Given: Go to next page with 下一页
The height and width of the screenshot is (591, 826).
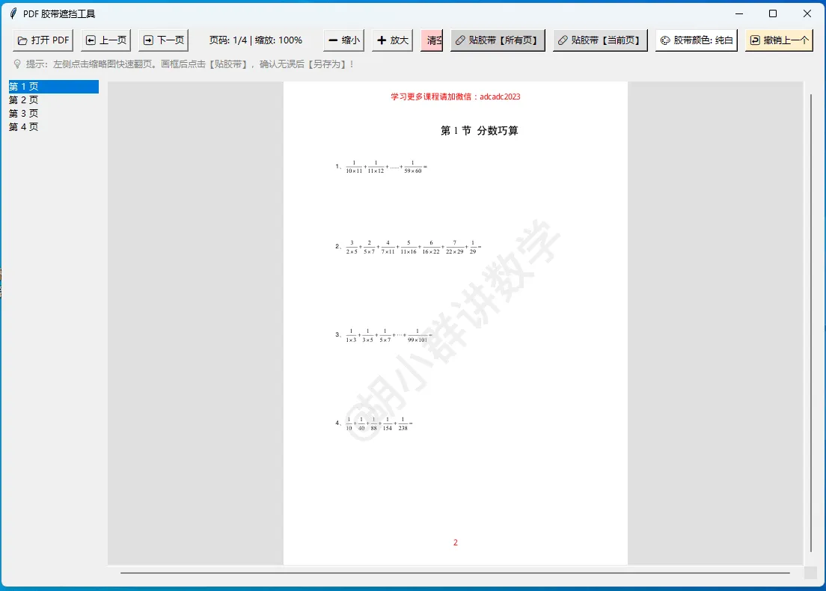Looking at the screenshot, I should coord(163,40).
